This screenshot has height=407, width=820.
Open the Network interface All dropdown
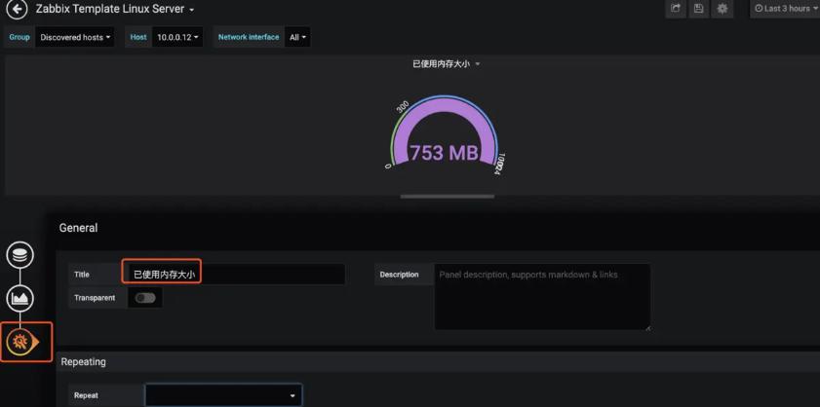pyautogui.click(x=297, y=37)
